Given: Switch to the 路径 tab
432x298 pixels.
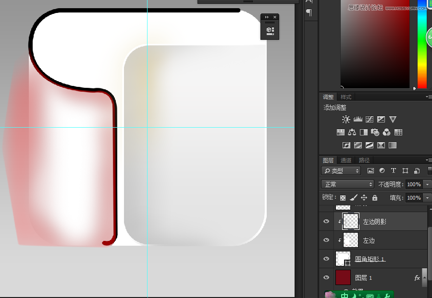Looking at the screenshot, I should click(x=364, y=160).
